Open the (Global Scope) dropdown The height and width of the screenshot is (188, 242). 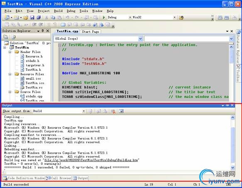140,39
